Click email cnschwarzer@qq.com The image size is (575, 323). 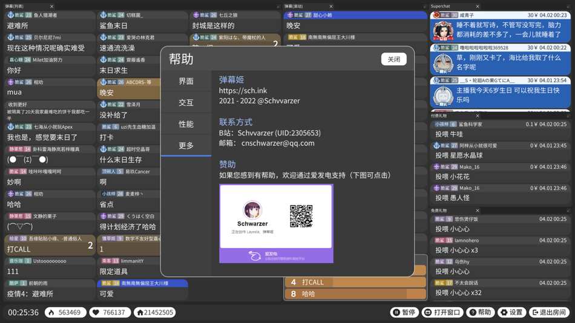(278, 143)
